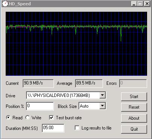
Task: Click the HD_Speed stopwatch title bar icon
Action: click(x=5, y=4)
